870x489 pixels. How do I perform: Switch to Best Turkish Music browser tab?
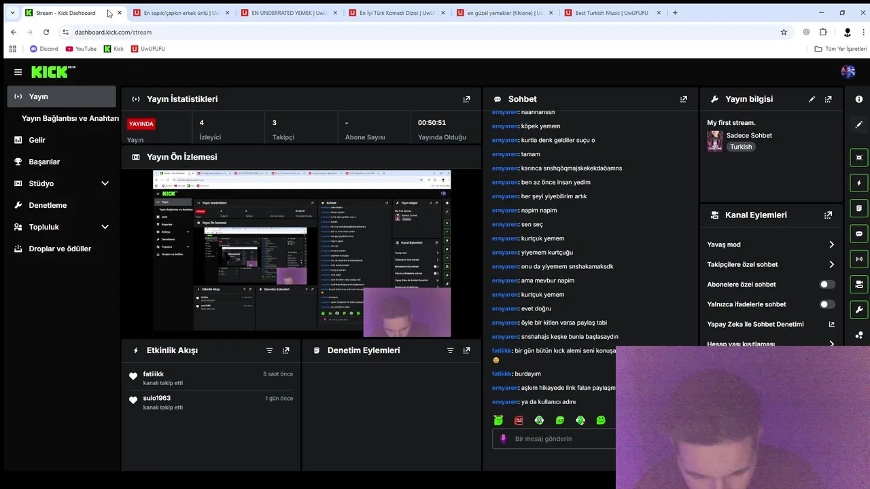click(613, 13)
